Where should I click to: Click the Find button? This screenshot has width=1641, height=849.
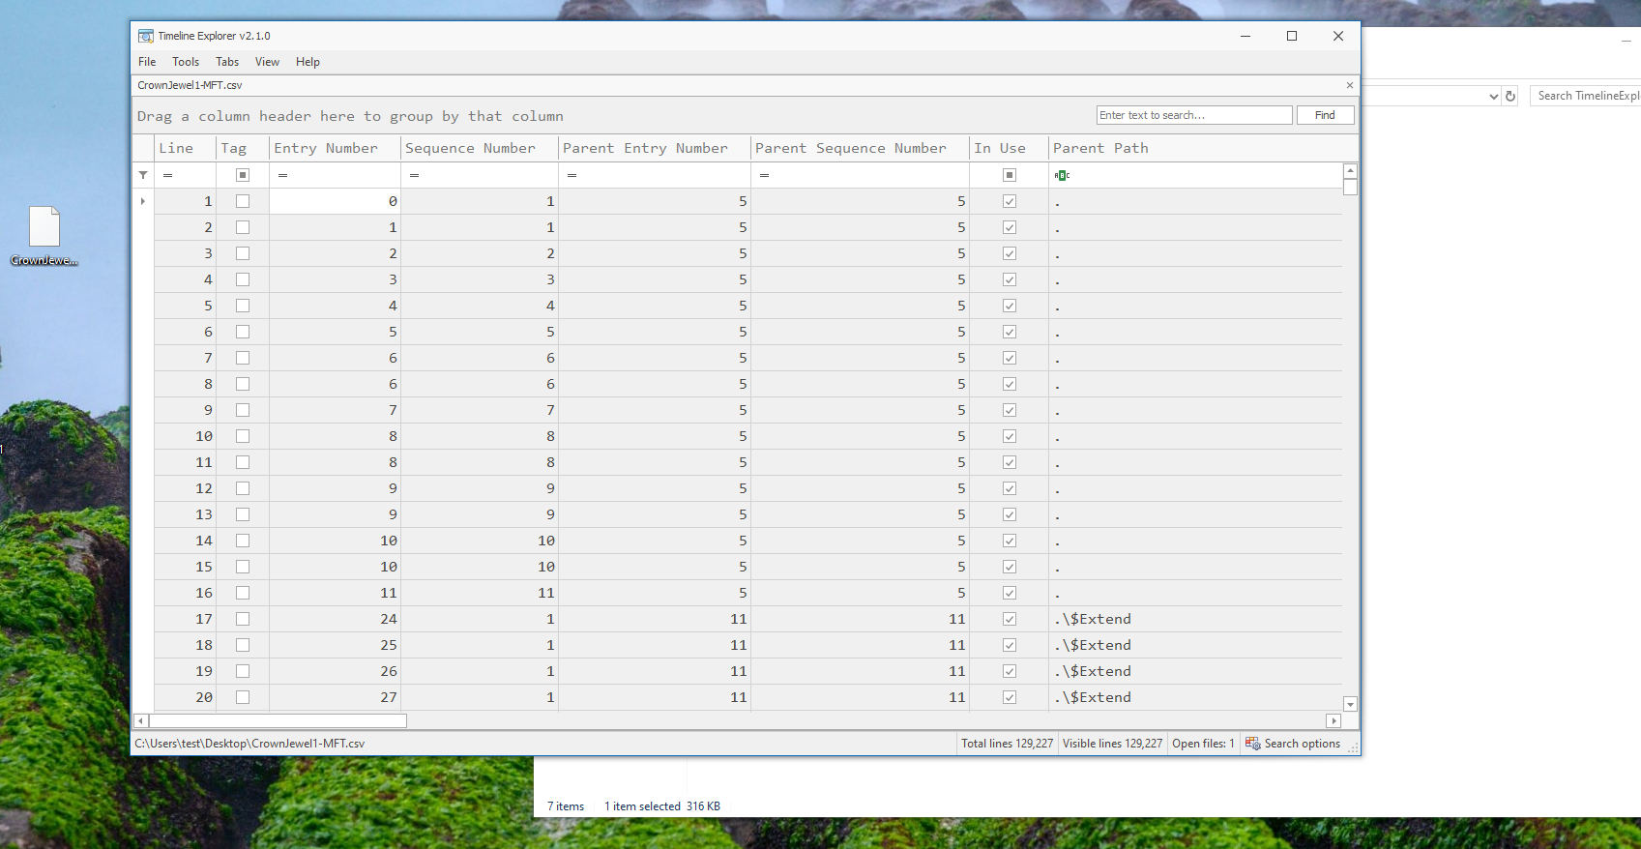[1325, 115]
